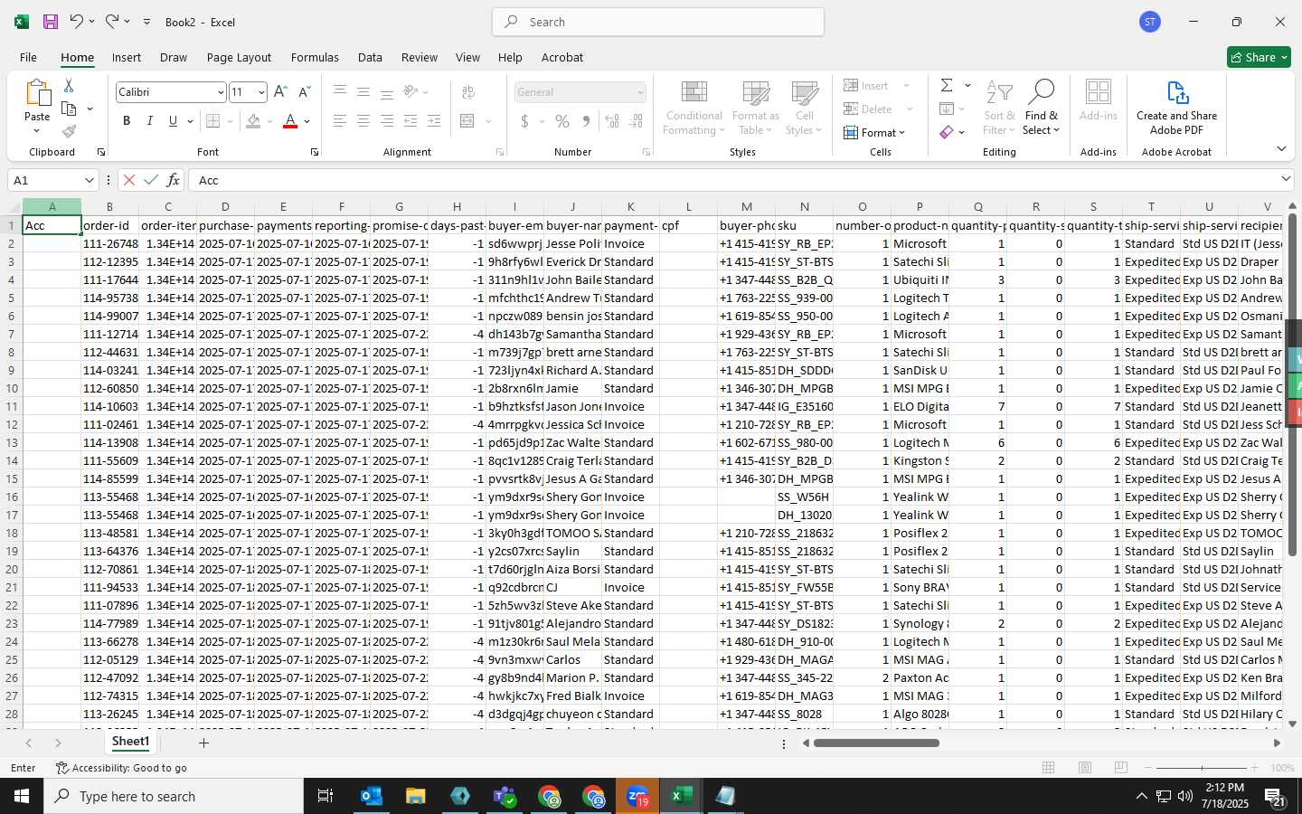Open Windows Start menu

point(22,796)
